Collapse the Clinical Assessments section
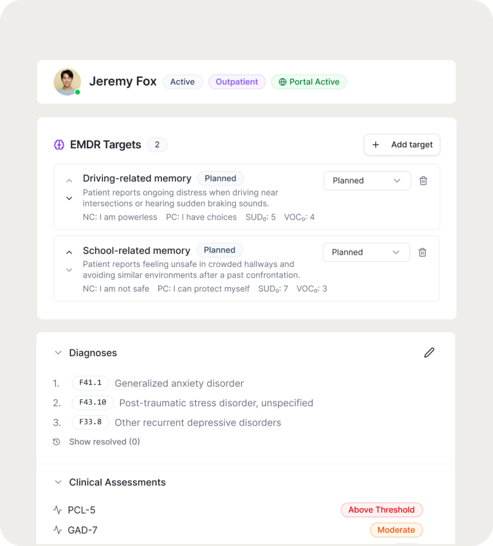Viewport: 493px width, 546px height. tap(58, 482)
